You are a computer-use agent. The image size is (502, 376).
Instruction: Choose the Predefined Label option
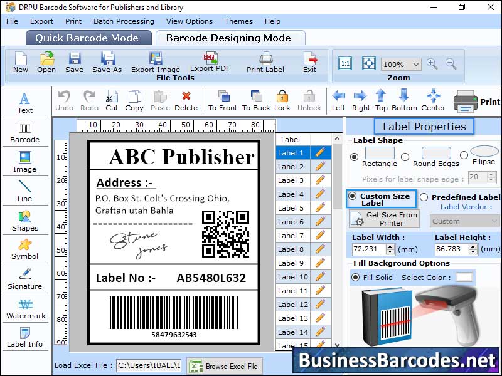point(425,197)
